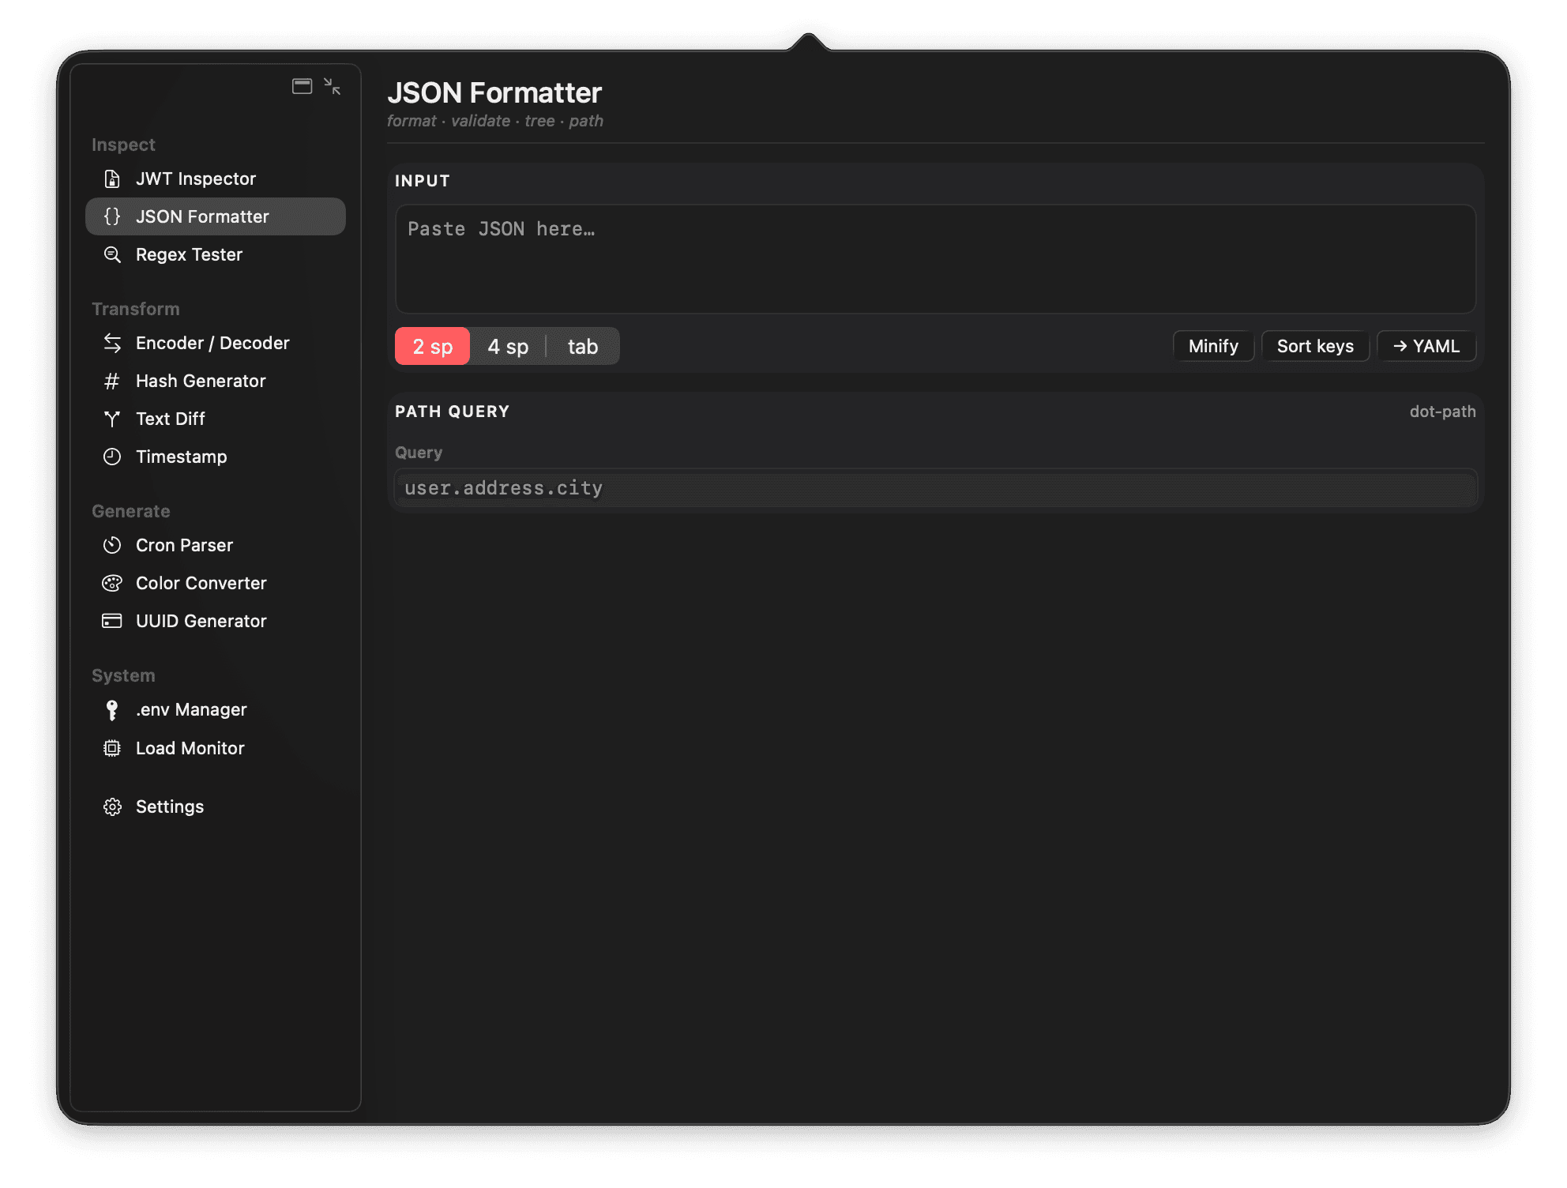Click the "Inspect" sidebar group label

click(x=123, y=145)
